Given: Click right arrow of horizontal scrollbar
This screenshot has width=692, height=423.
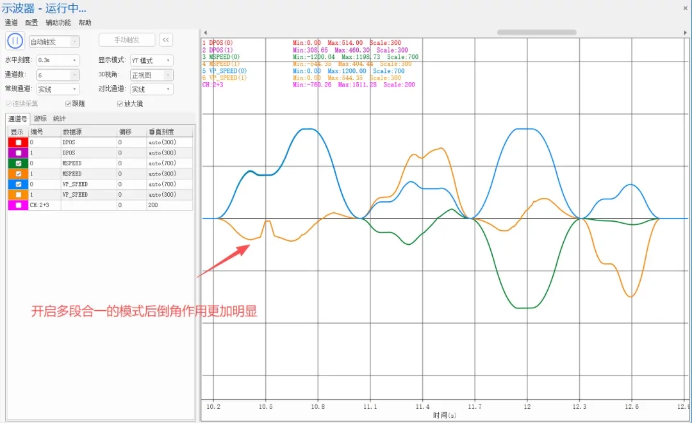Looking at the screenshot, I should 685,32.
